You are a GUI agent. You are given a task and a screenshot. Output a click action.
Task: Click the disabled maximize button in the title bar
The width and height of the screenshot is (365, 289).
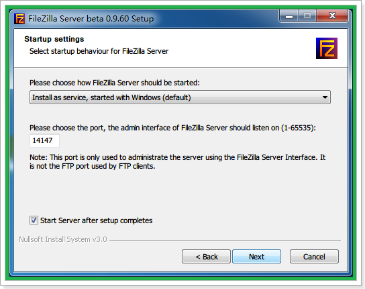point(307,16)
